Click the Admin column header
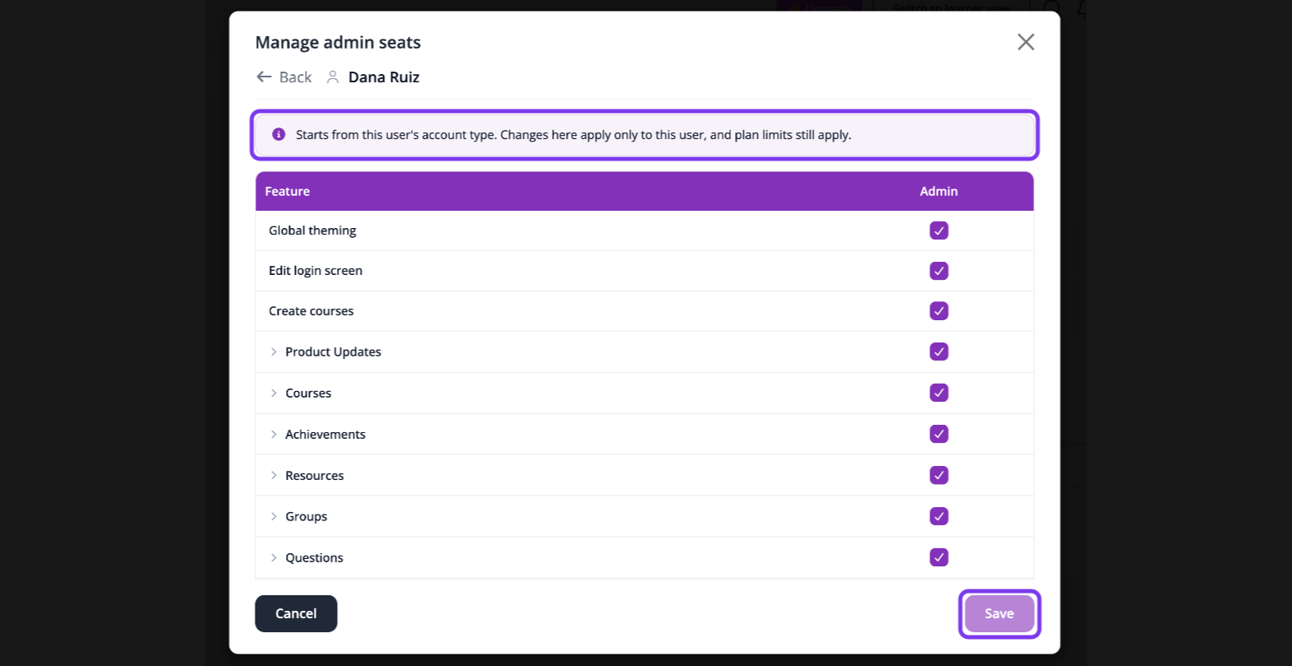 pyautogui.click(x=939, y=191)
